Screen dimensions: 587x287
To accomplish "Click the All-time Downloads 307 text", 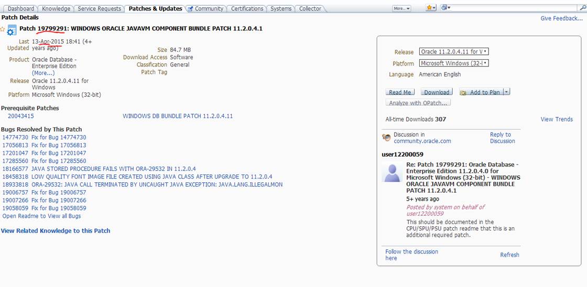I will (416, 119).
